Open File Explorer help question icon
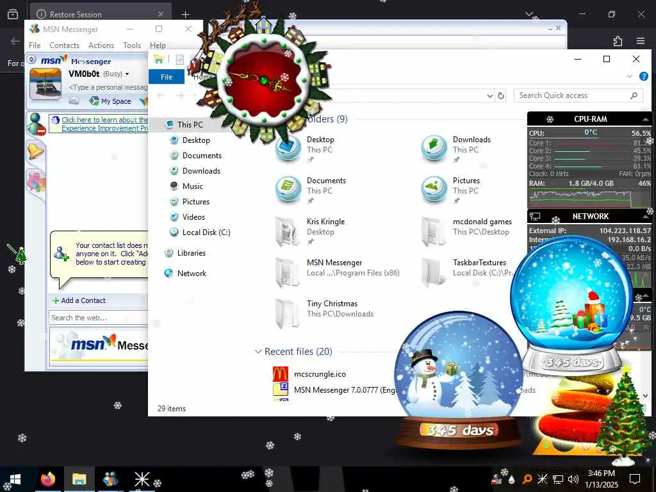This screenshot has width=656, height=492. [x=644, y=76]
